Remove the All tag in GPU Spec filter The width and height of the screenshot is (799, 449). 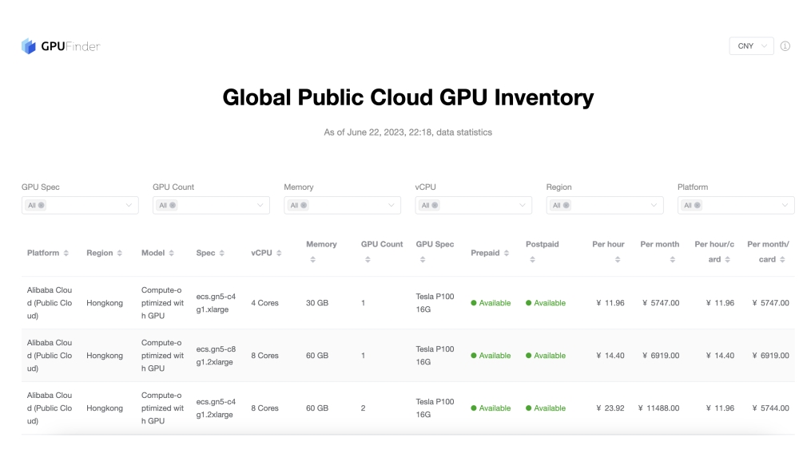click(x=42, y=206)
